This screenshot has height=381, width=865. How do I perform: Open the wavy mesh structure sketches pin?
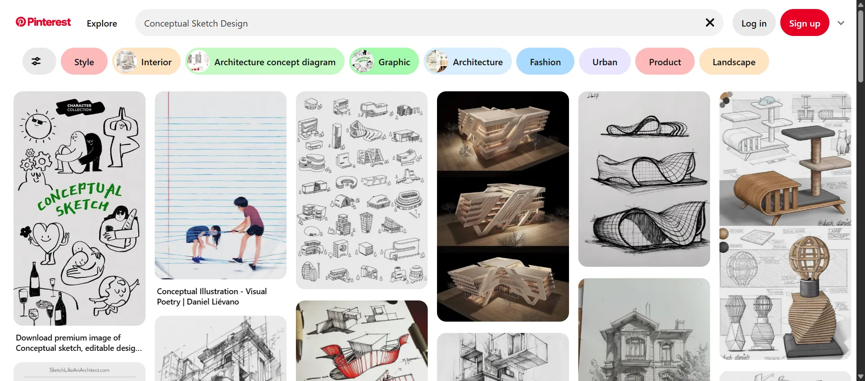644,179
